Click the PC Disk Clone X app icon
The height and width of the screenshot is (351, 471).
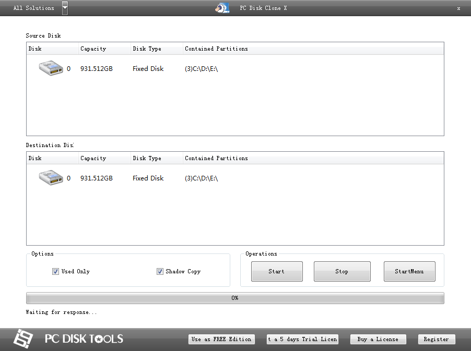pyautogui.click(x=222, y=8)
